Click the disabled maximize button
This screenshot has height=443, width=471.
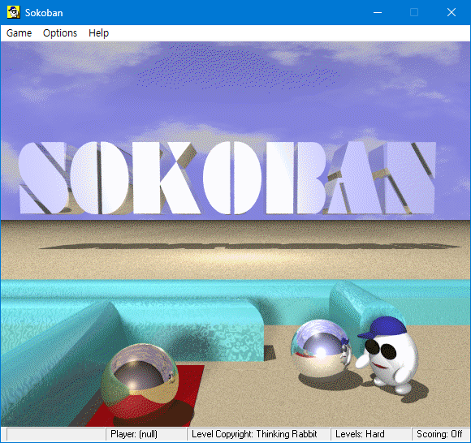[x=414, y=13]
